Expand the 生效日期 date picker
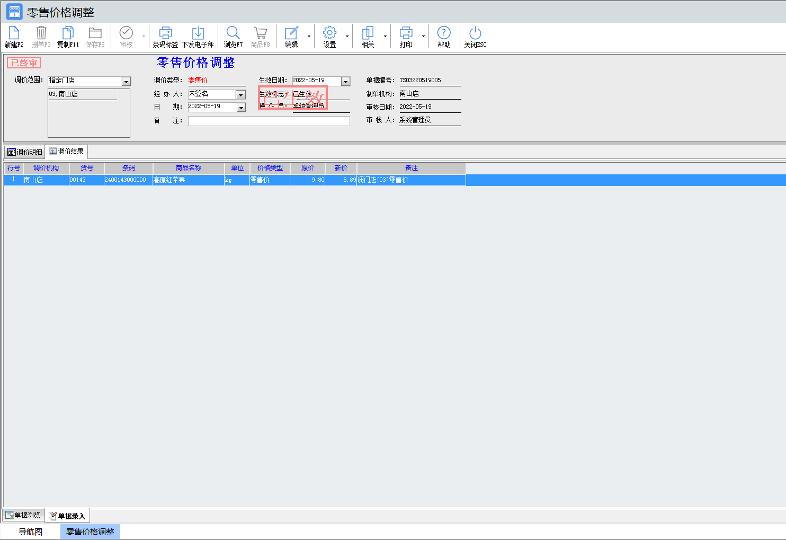Image resolution: width=786 pixels, height=540 pixels. coord(345,82)
